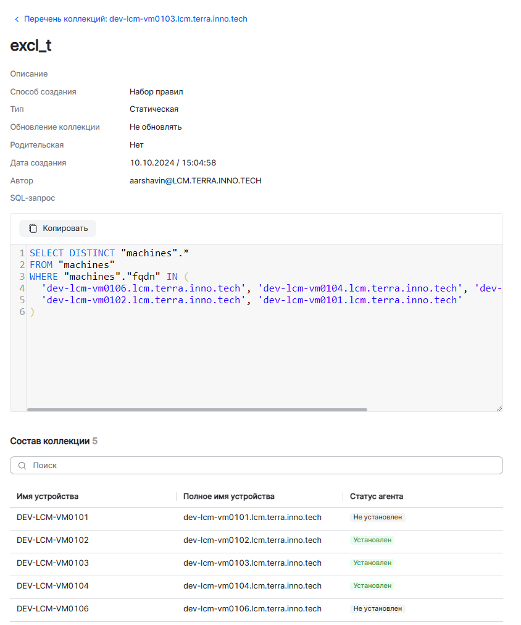
Task: Click the full name dev-lcm-vm0106.lcm.terra.inno.tech cell
Action: pyautogui.click(x=252, y=609)
